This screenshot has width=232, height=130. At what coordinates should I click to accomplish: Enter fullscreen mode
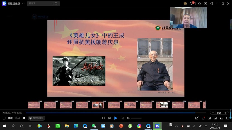(228, 118)
